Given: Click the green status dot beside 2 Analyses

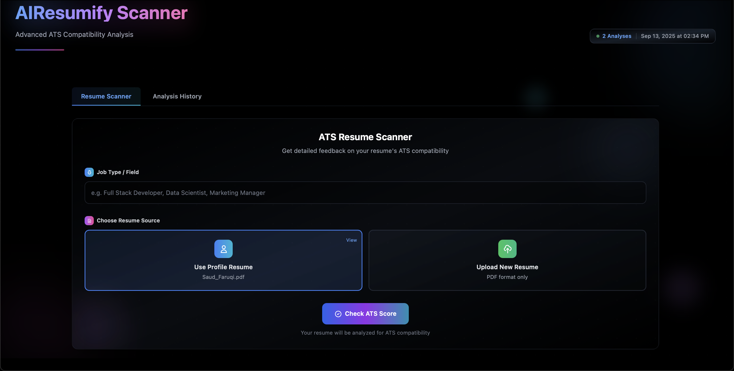Looking at the screenshot, I should tap(598, 36).
